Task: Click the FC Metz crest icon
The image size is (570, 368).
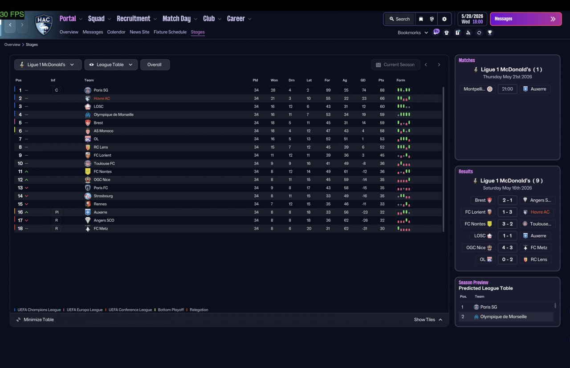Action: click(x=88, y=229)
